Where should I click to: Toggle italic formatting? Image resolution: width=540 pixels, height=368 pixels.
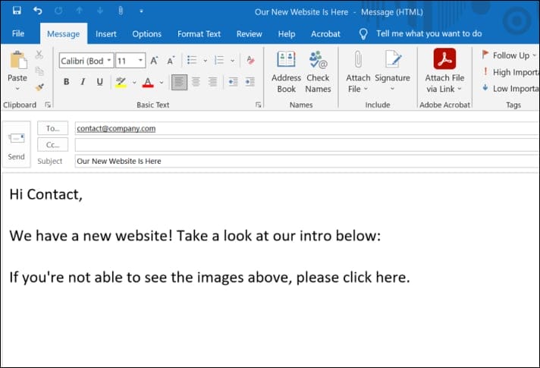point(83,82)
